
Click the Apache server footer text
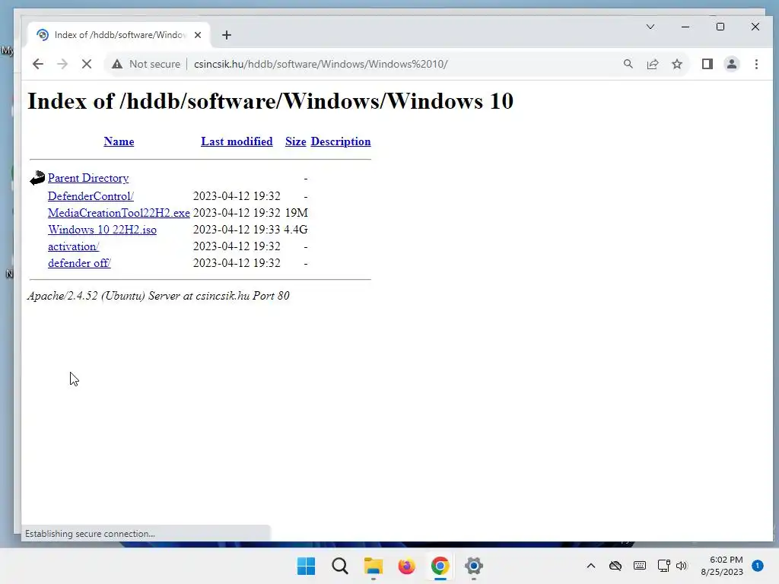[158, 296]
